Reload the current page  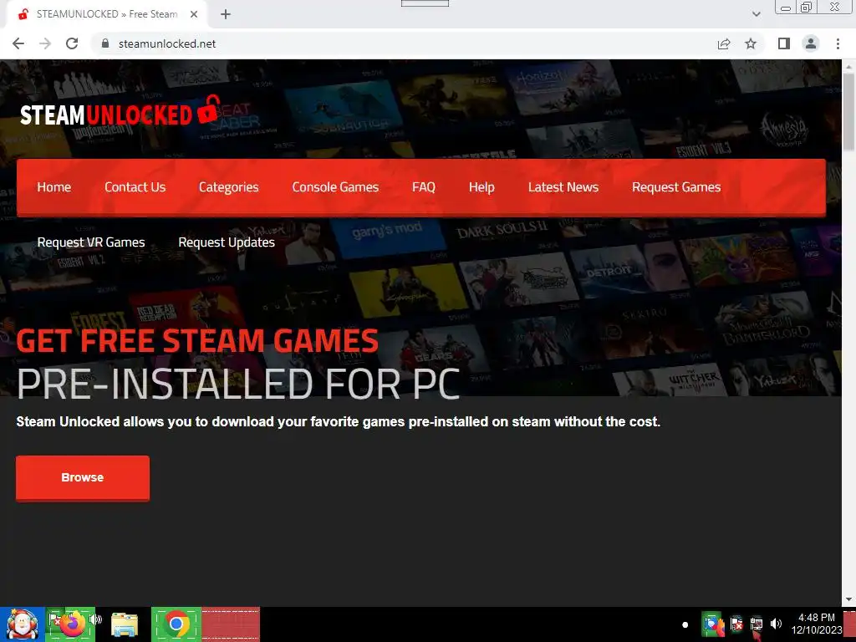[72, 43]
